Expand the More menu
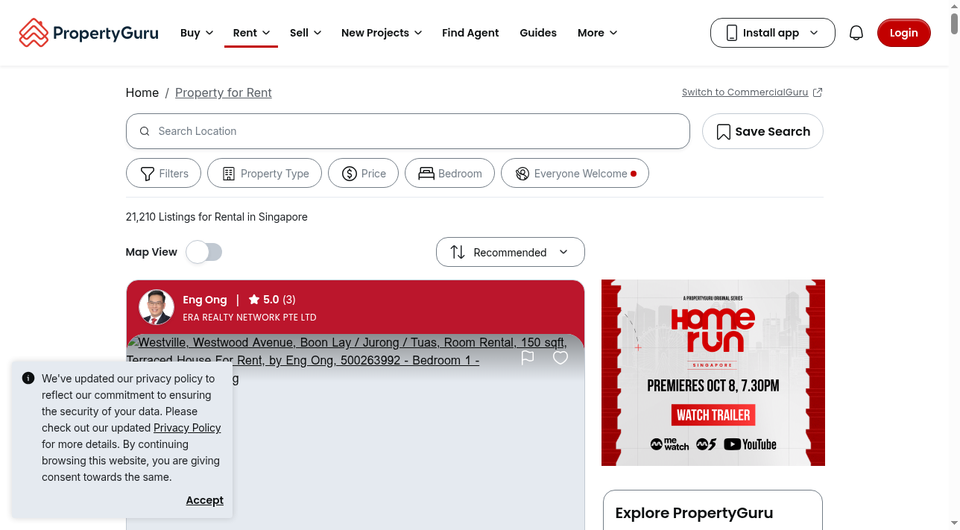The image size is (960, 530). (597, 33)
